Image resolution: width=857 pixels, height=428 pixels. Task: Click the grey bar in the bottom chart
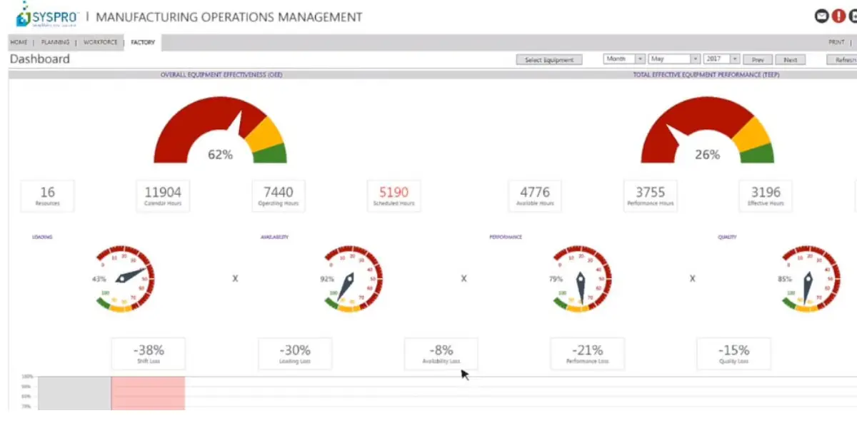(74, 394)
